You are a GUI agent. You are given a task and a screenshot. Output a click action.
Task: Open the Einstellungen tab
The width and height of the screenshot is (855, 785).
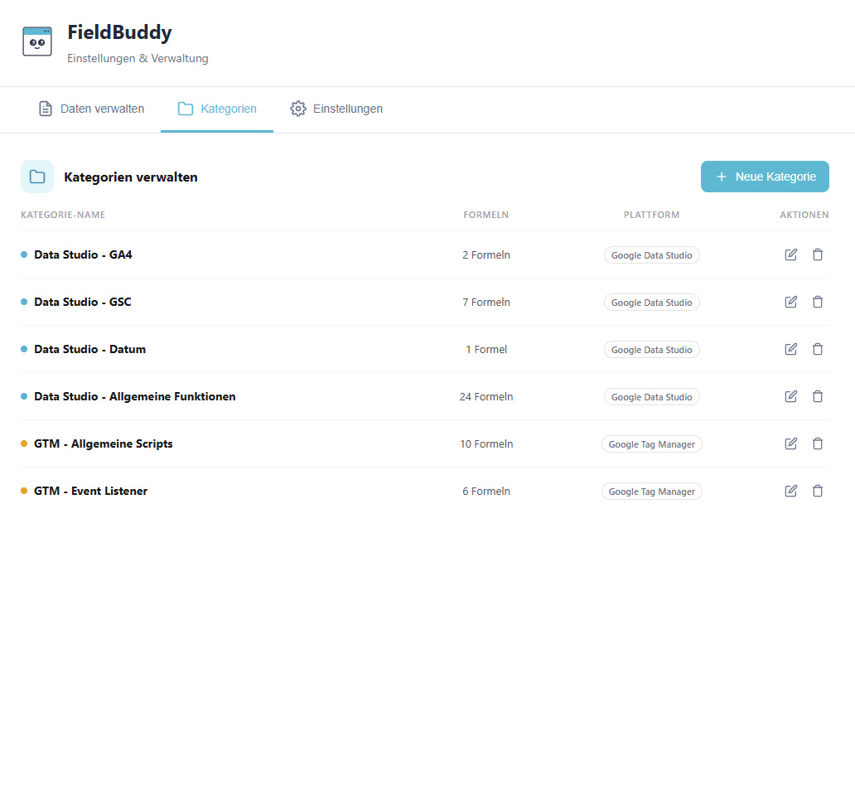[x=336, y=109]
